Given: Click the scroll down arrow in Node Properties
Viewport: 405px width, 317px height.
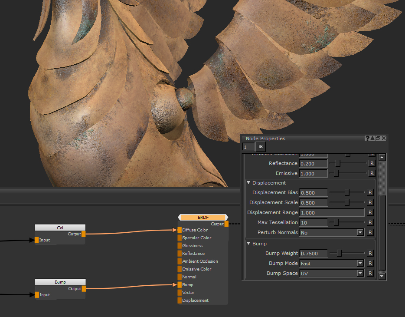Looking at the screenshot, I should tap(382, 276).
